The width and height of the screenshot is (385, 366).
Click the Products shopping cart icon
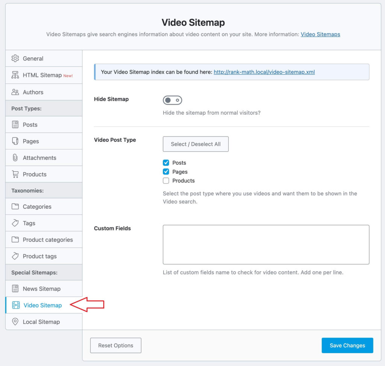coord(15,174)
